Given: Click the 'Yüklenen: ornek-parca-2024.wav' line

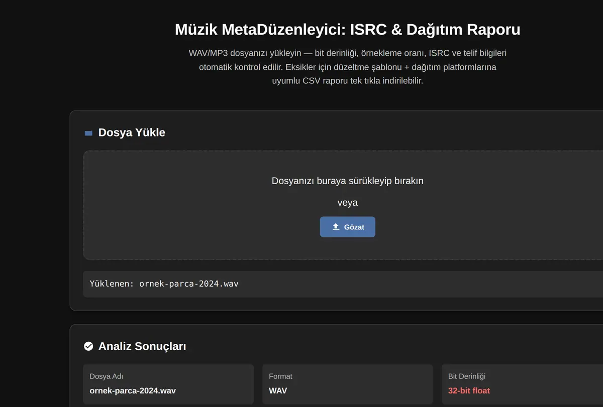Looking at the screenshot, I should click(164, 284).
